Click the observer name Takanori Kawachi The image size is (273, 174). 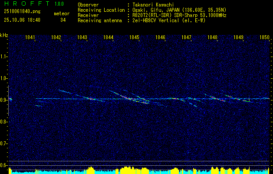pos(152,5)
